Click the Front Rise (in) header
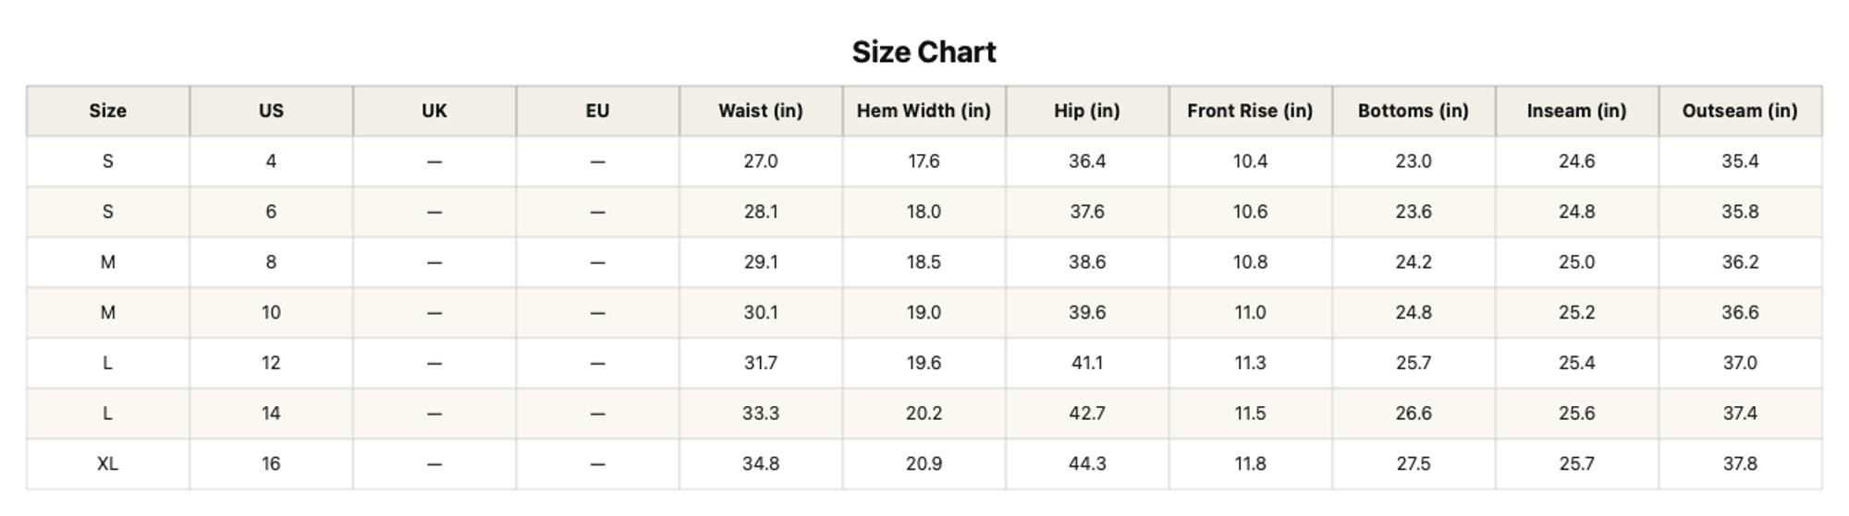 (x=1250, y=111)
